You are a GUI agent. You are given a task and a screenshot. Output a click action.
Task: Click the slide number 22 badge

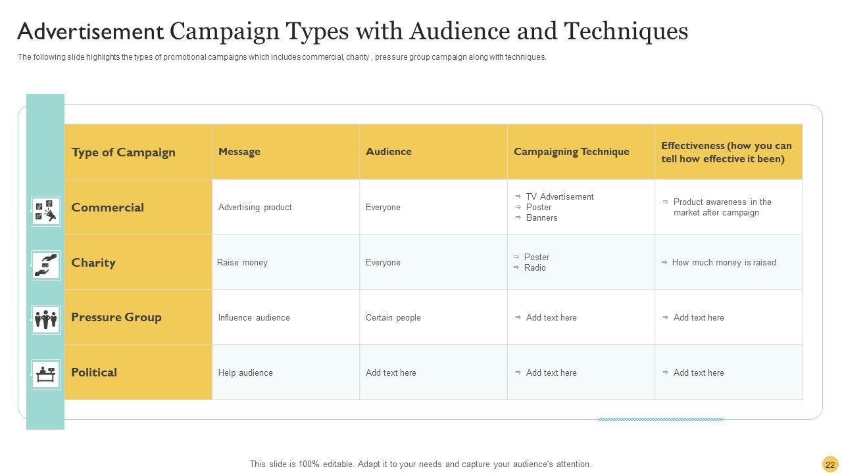(x=829, y=464)
